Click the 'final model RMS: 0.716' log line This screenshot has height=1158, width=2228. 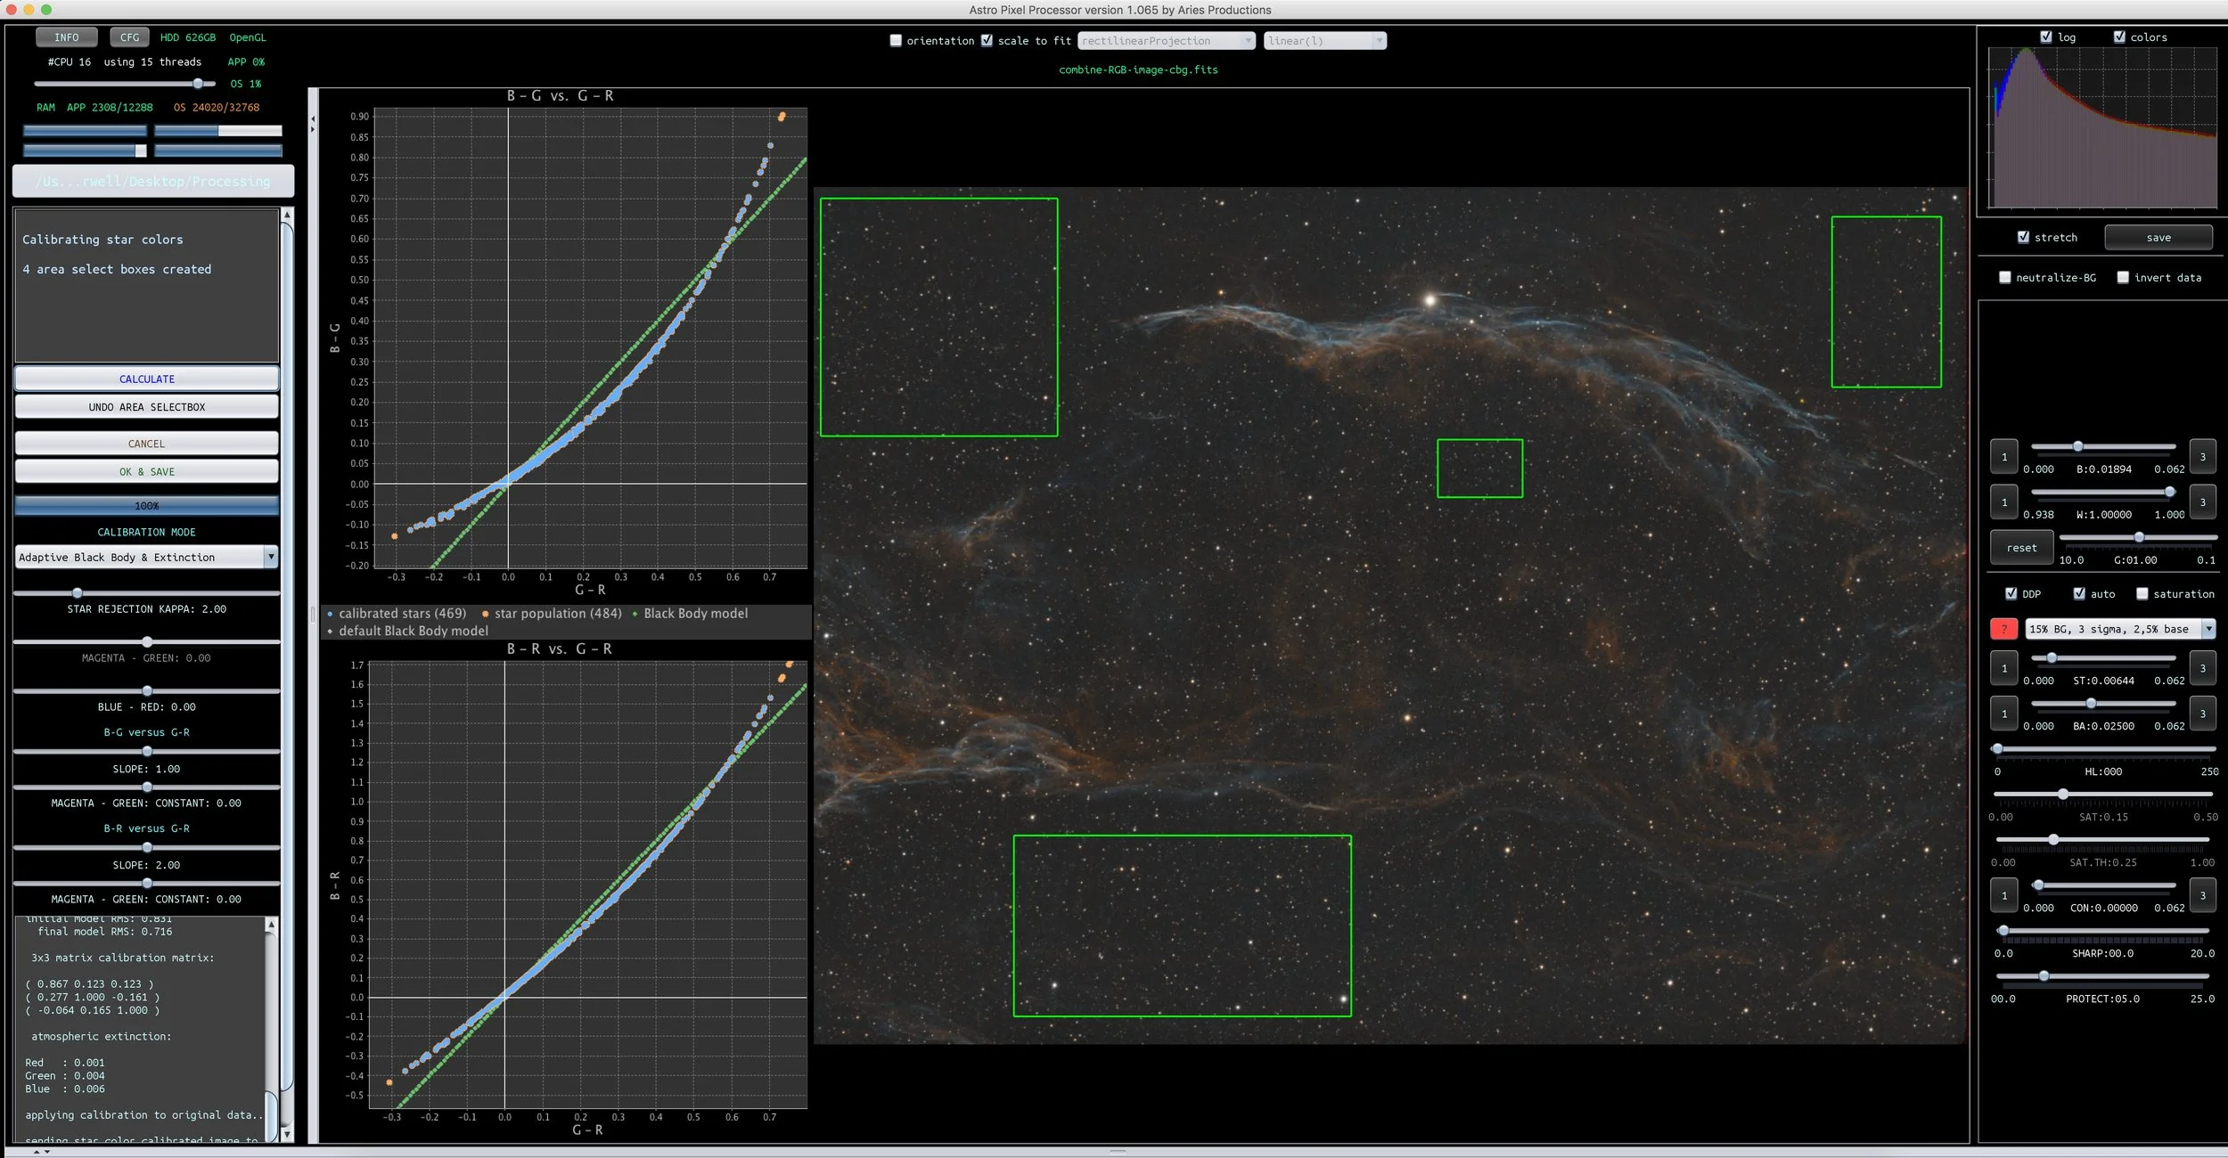(105, 932)
